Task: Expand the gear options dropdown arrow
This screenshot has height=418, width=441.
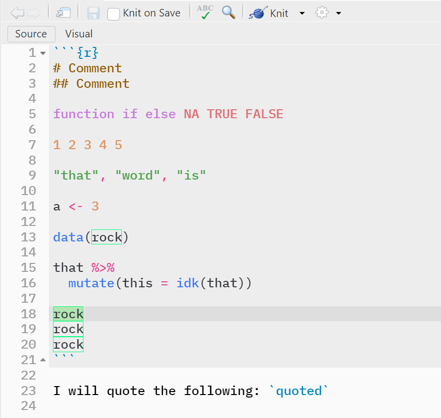Action: coord(339,13)
